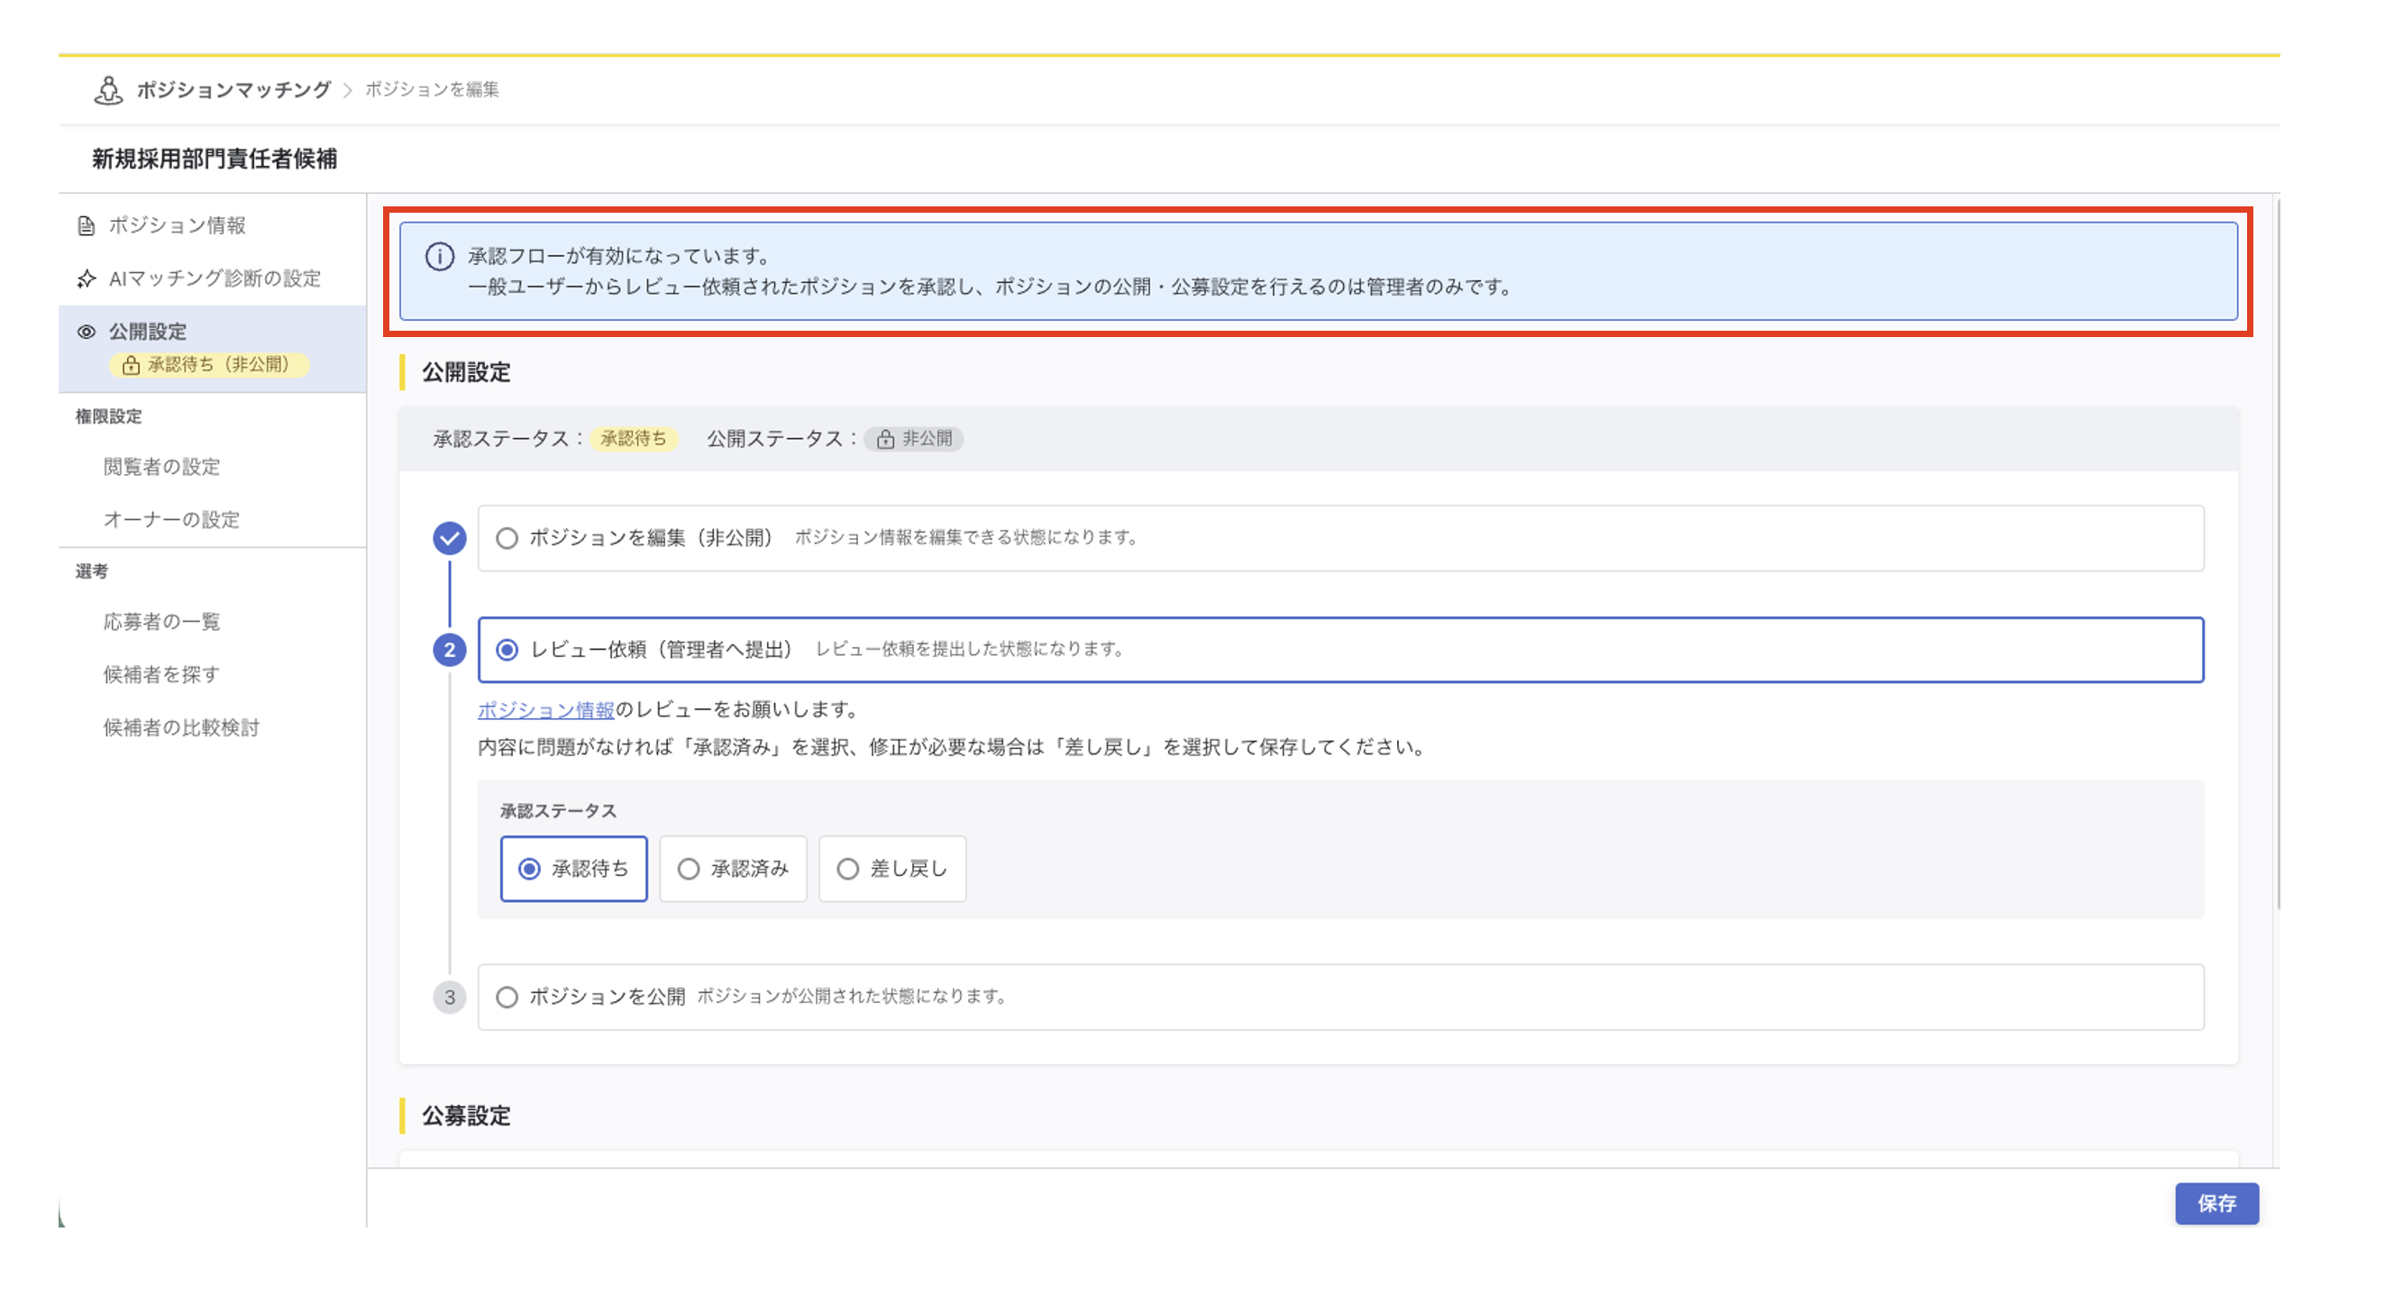Click the document icon beside ポジション情報
This screenshot has height=1314, width=2394.
click(87, 226)
